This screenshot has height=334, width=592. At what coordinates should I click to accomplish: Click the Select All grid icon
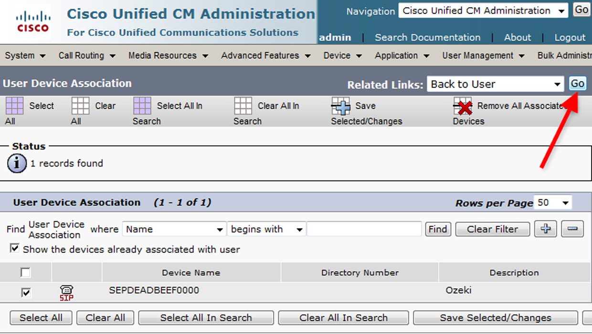[x=14, y=105]
